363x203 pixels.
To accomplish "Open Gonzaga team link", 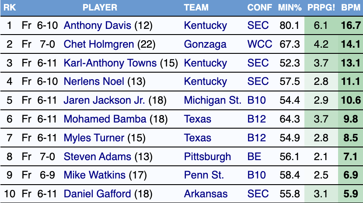I will (x=205, y=44).
